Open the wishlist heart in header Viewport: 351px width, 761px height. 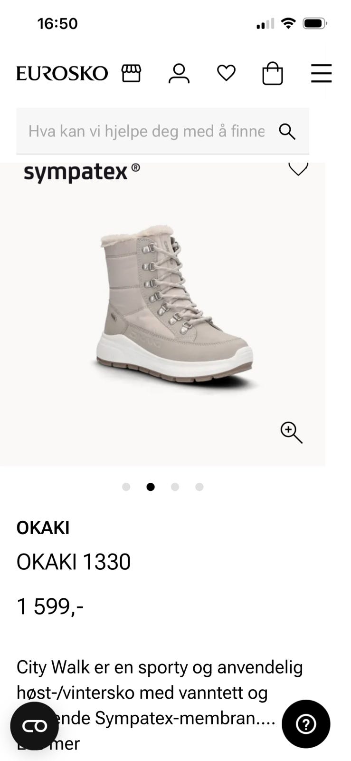tap(226, 73)
